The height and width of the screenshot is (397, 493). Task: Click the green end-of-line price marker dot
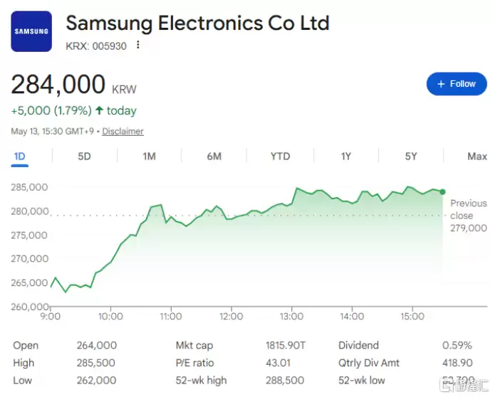pos(442,192)
